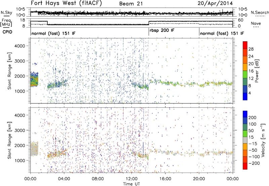Click the 'Freq. [MHz]' axis label
The width and height of the screenshot is (269, 186).
(x=7, y=22)
